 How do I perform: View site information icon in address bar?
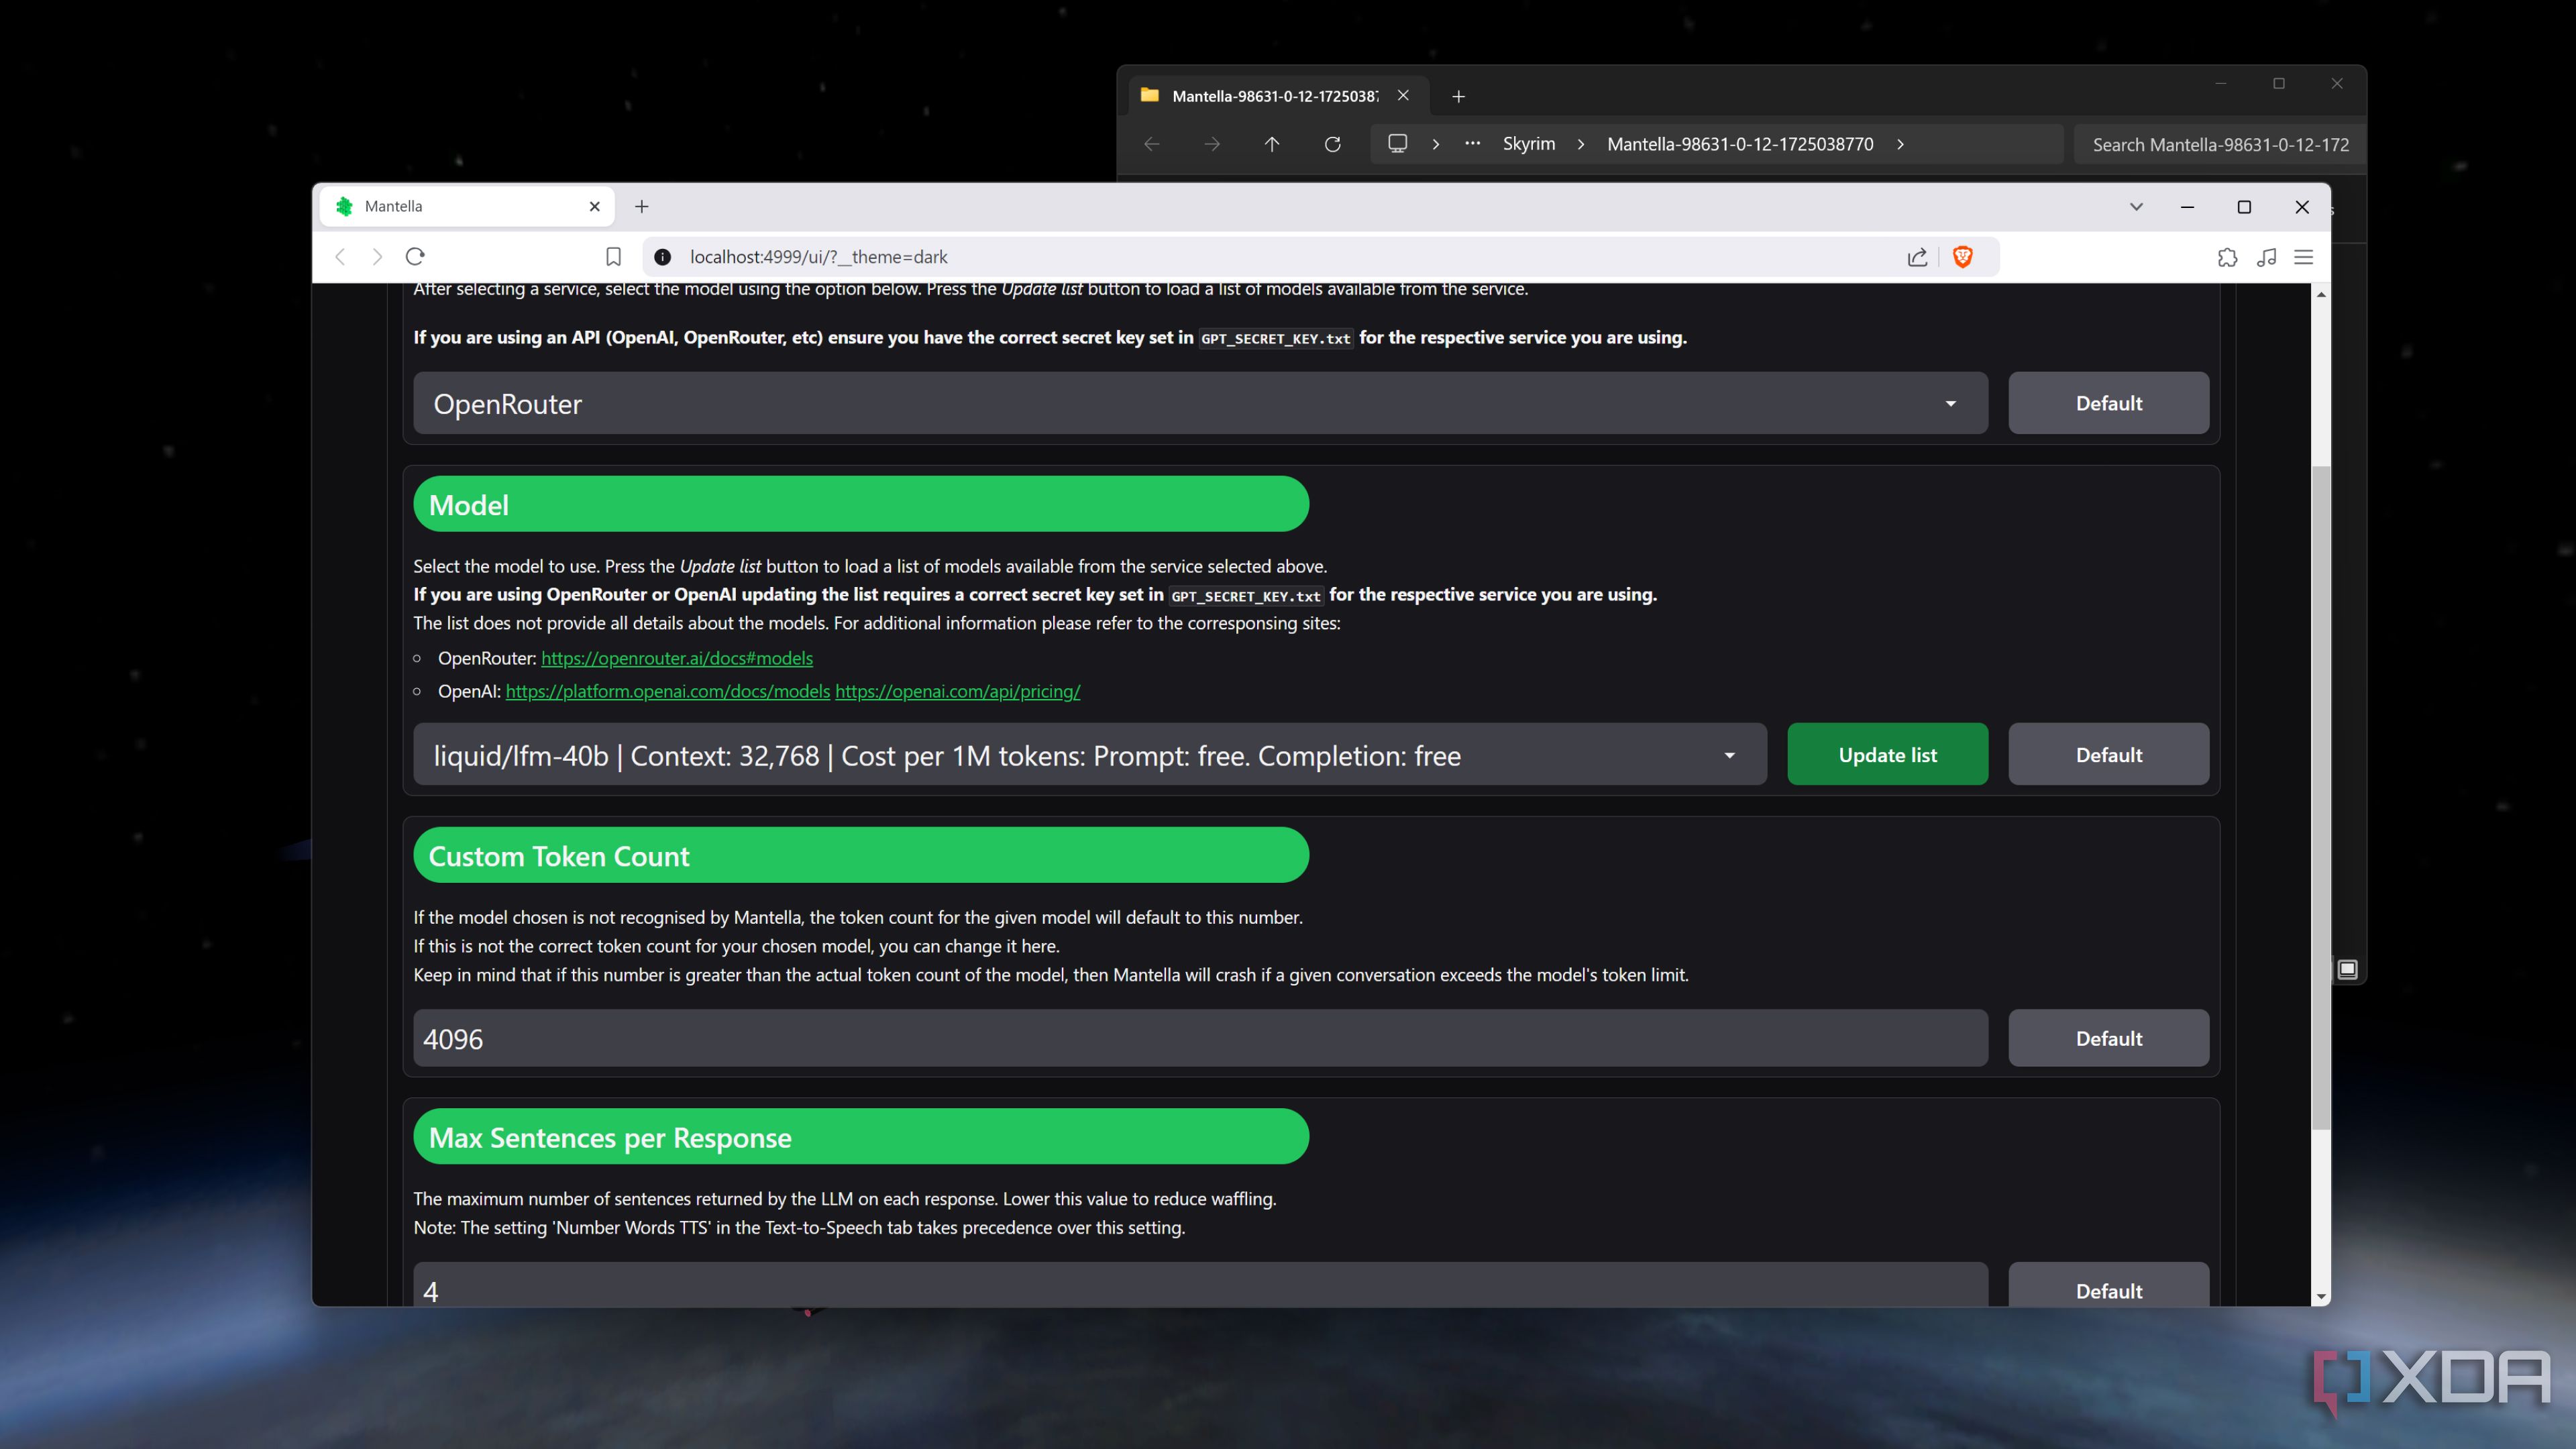(x=662, y=257)
